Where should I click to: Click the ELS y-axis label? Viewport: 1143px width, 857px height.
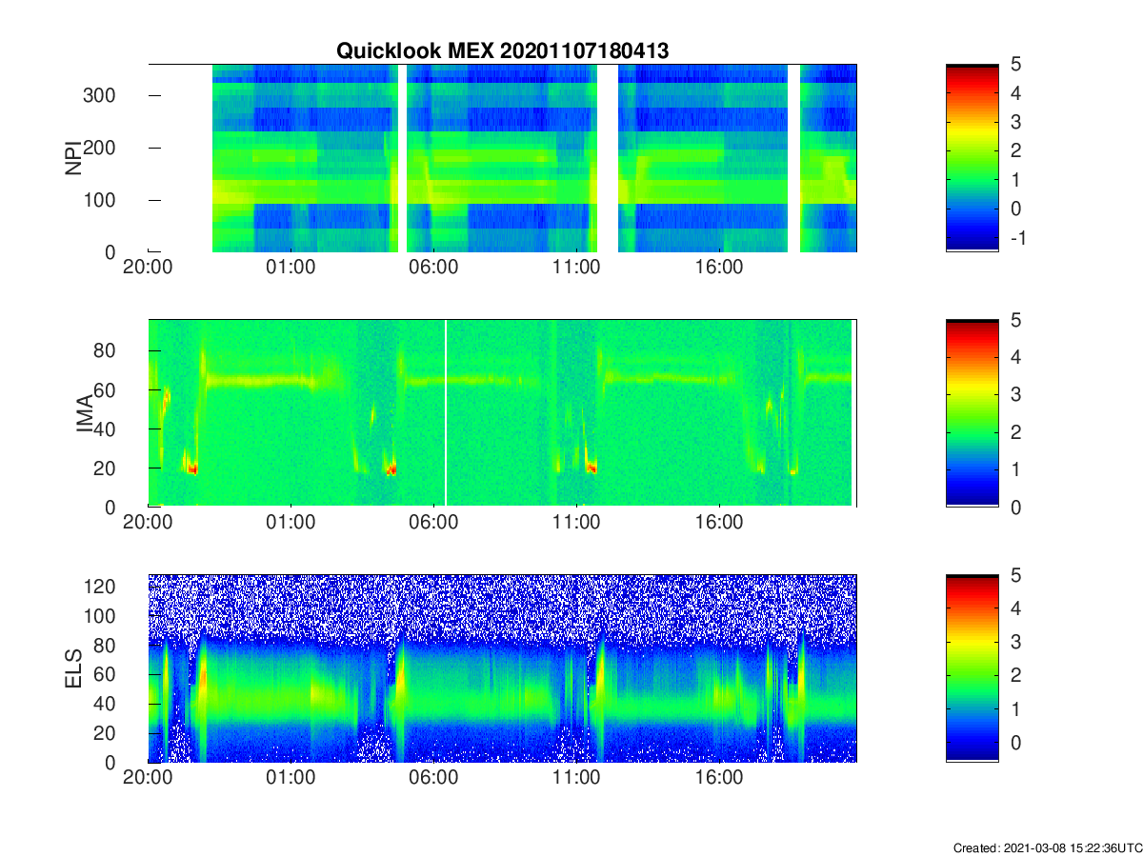(x=72, y=668)
